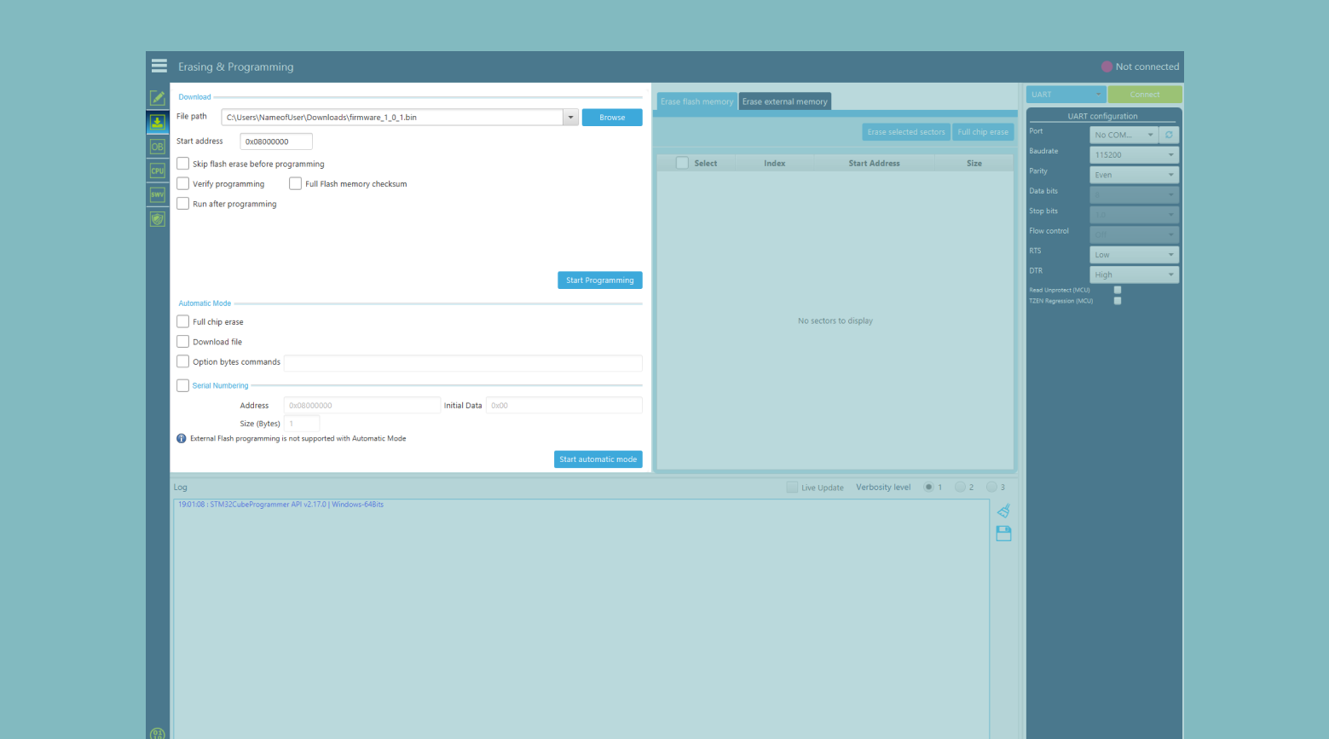Click the Start Address column header

[x=875, y=163]
